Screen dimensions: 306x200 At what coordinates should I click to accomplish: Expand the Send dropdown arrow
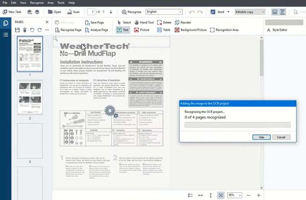coord(228,12)
